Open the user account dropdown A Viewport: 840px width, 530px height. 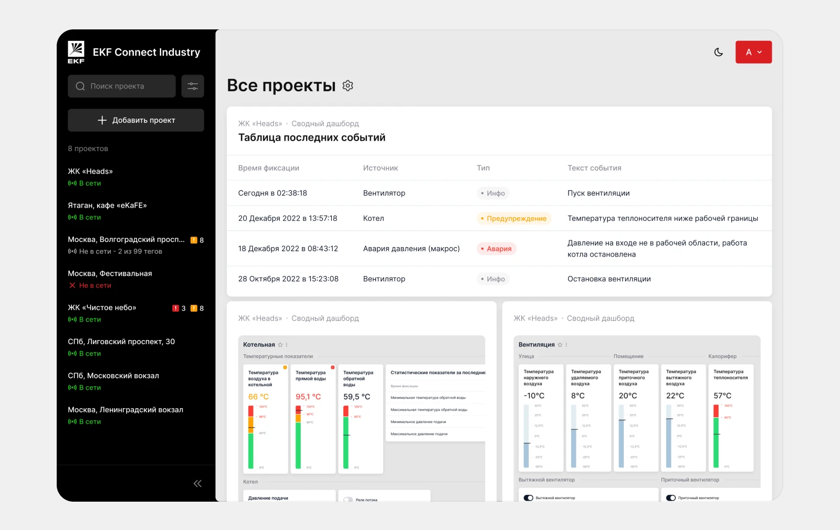pos(753,52)
